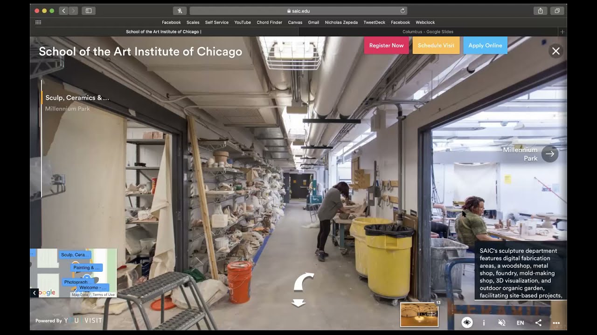The image size is (597, 335).
Task: Open Terms of Use on mini map
Action: tap(104, 295)
